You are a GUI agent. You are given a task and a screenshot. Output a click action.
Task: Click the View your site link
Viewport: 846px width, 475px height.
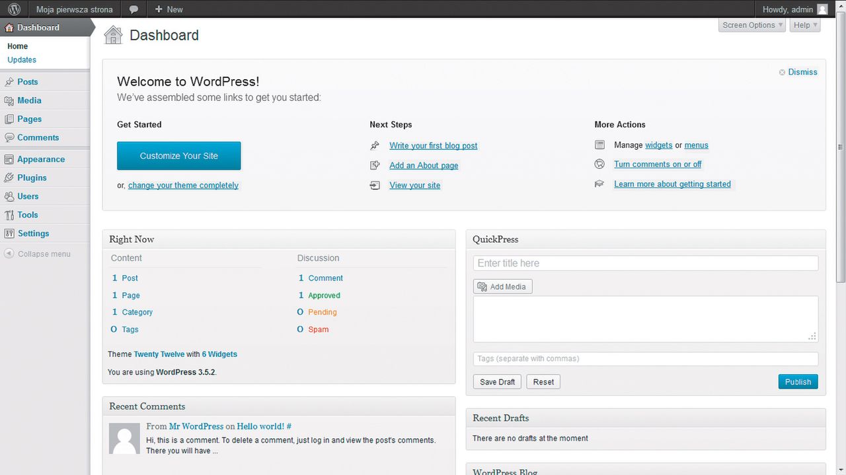pyautogui.click(x=415, y=185)
